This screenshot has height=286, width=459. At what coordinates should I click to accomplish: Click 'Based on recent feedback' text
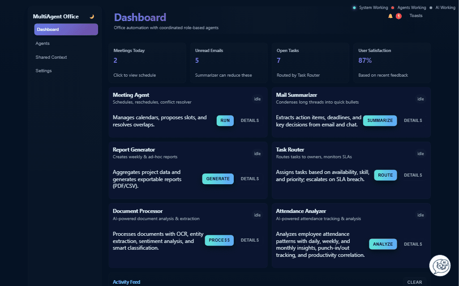[x=383, y=75]
